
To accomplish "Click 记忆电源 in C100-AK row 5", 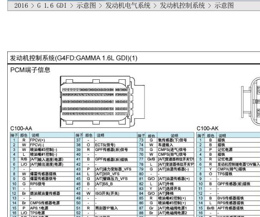I will [239, 159].
